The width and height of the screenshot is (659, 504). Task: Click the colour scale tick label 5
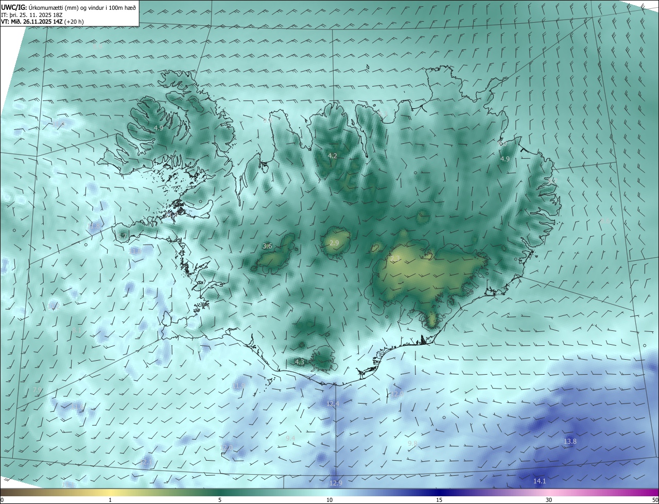[x=220, y=500]
